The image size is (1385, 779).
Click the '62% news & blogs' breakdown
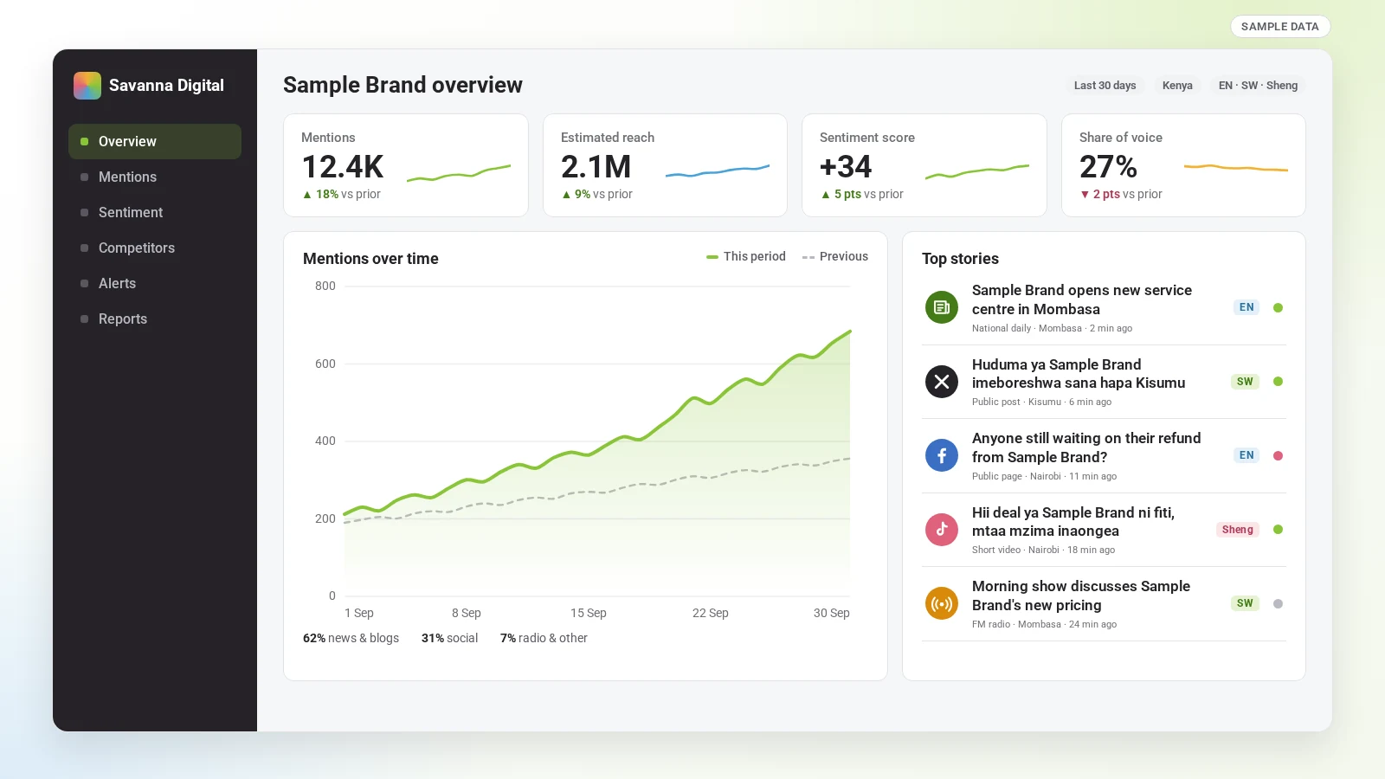[351, 638]
